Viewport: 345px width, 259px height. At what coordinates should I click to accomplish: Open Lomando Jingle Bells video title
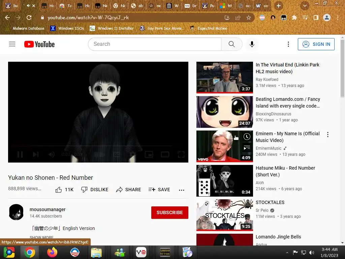click(x=278, y=237)
